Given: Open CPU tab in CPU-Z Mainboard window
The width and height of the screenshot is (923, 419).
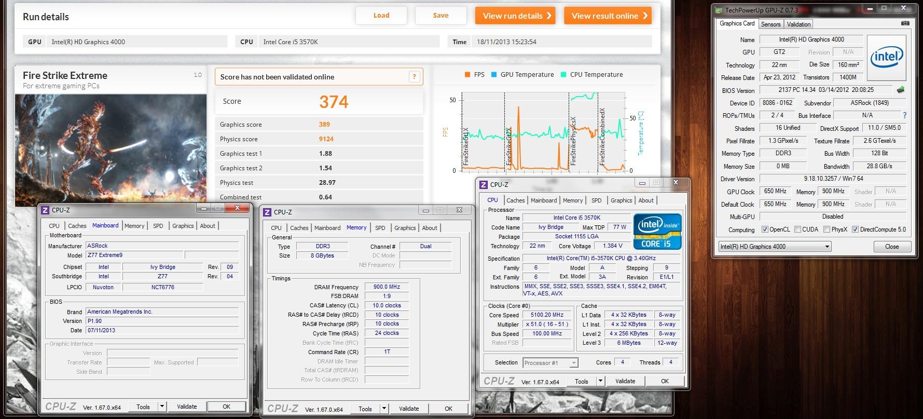Looking at the screenshot, I should pos(54,226).
